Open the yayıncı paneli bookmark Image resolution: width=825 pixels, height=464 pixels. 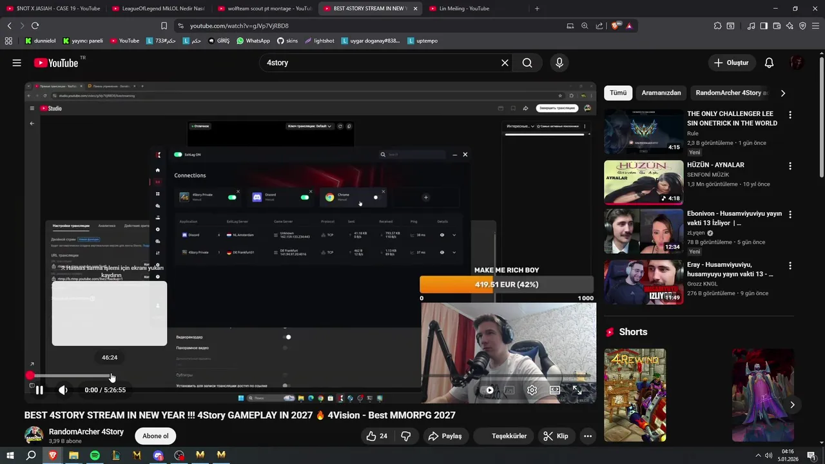pos(82,41)
